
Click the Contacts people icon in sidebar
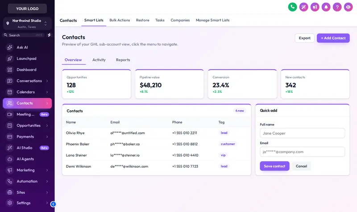(9, 103)
